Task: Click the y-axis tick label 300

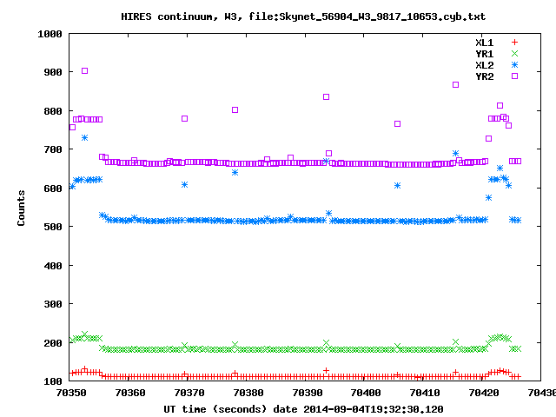Action: click(x=53, y=304)
